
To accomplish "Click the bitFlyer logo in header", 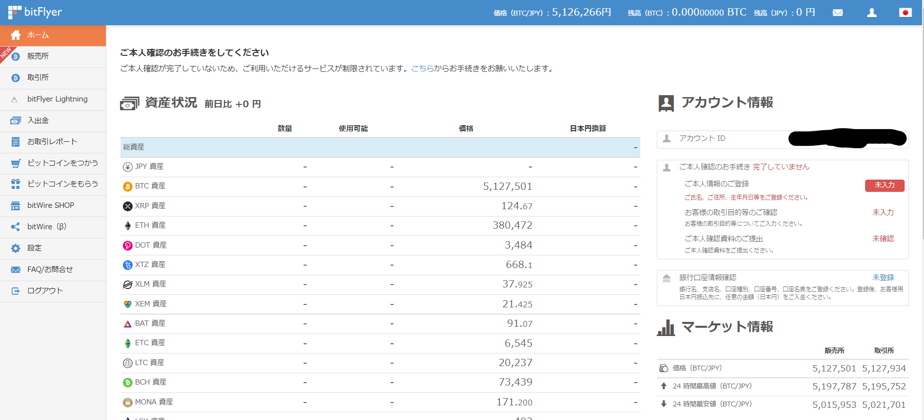I will [x=35, y=12].
